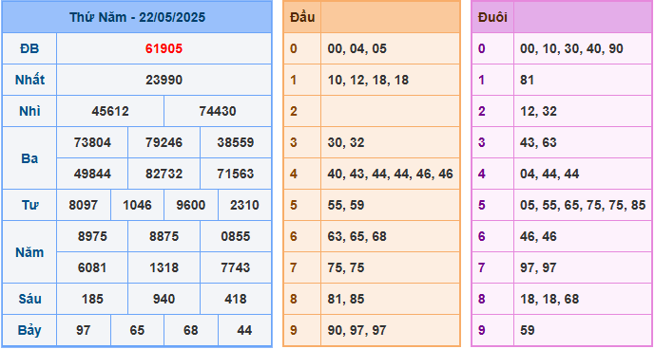Select third prize number 71563
This screenshot has width=655, height=349.
(236, 174)
